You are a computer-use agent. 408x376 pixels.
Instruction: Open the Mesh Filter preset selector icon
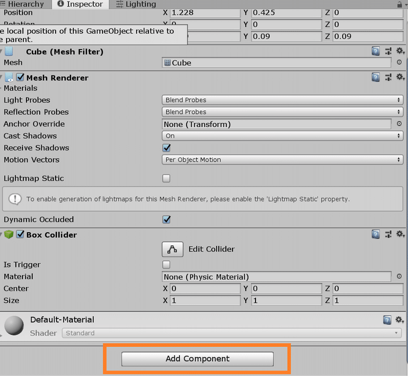[x=388, y=51]
